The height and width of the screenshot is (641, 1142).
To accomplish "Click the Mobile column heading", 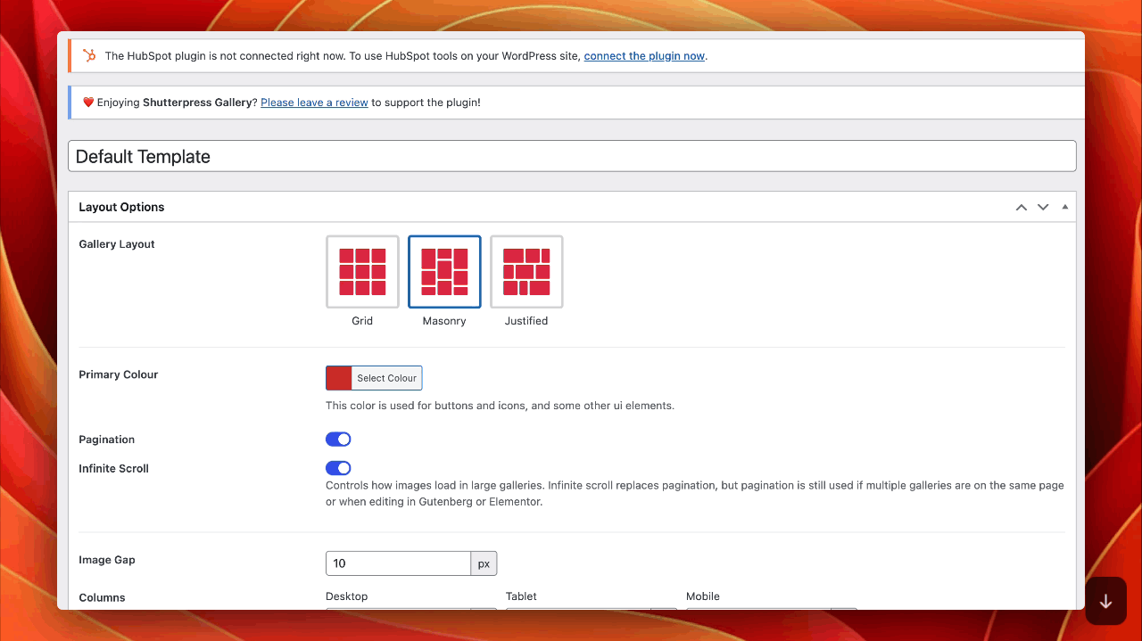I will tap(703, 596).
